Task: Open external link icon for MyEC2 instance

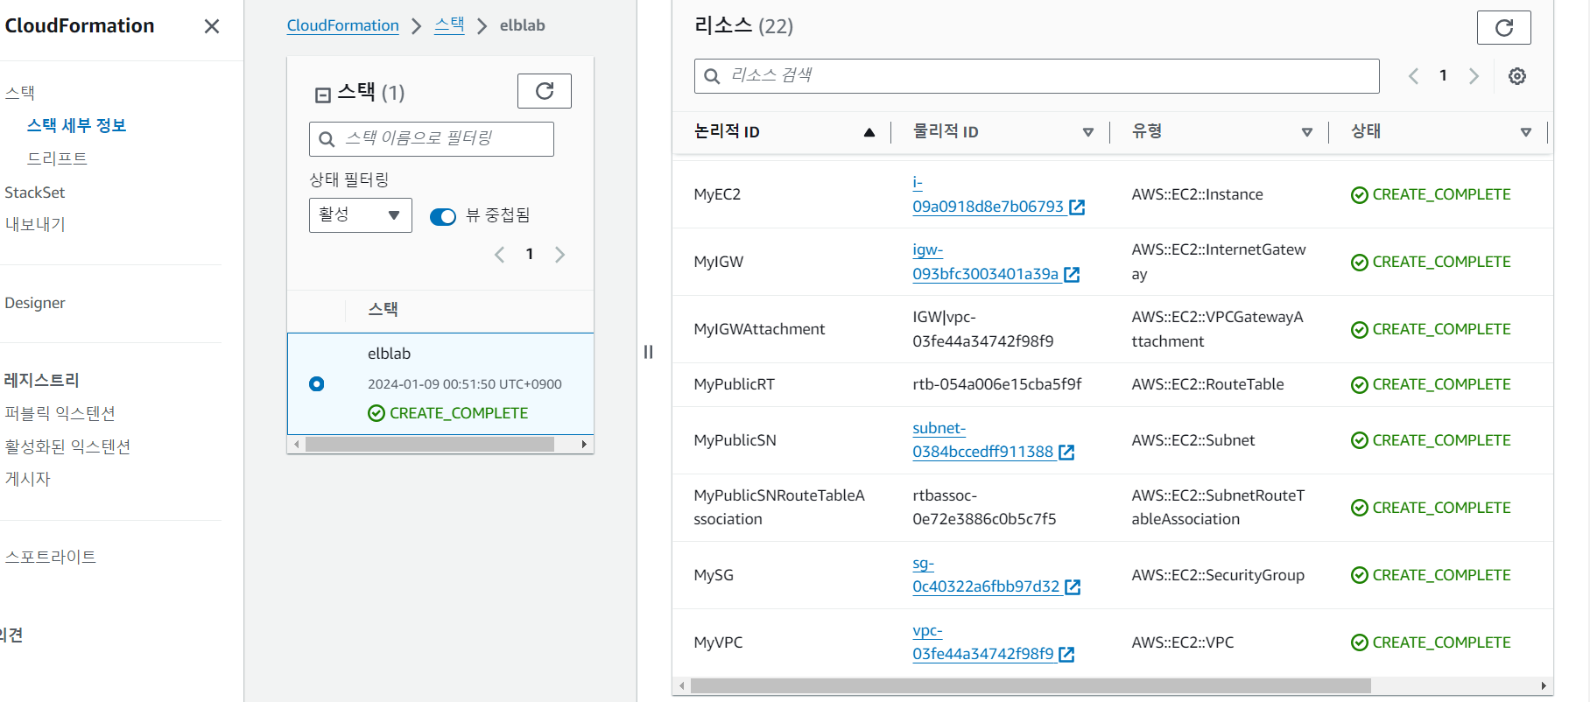Action: point(1077,207)
